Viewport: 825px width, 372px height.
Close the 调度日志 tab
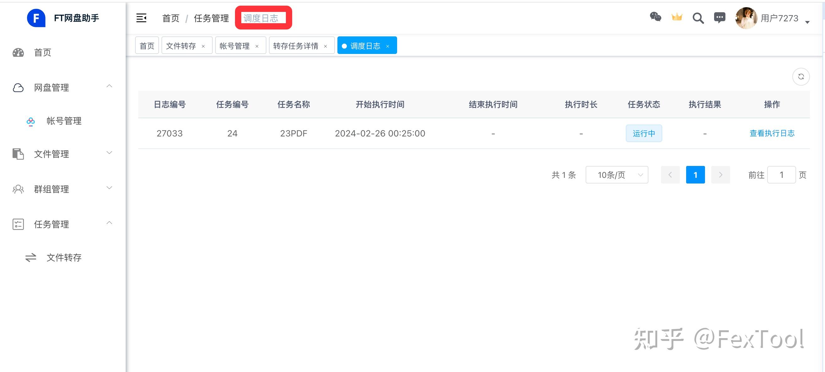click(387, 46)
